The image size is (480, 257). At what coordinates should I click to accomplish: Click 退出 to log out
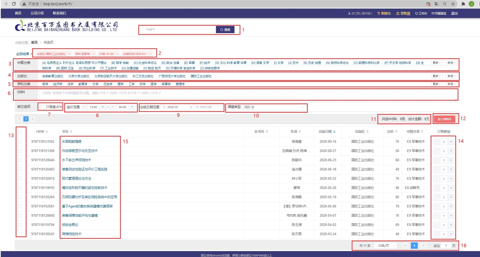[x=454, y=13]
